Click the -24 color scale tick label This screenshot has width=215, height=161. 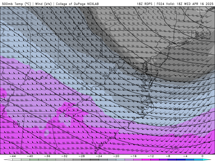(x=99, y=156)
